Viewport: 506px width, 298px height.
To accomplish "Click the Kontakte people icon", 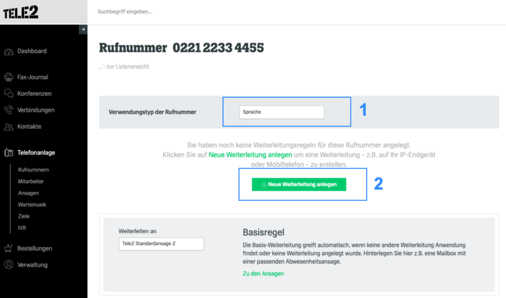I will tap(8, 127).
